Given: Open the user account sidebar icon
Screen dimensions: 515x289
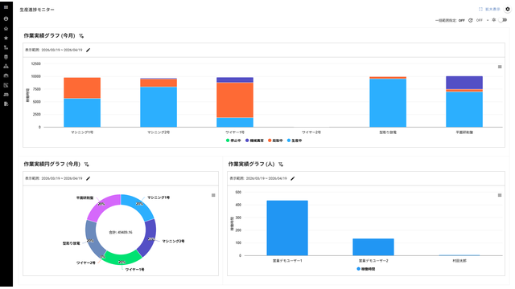Looking at the screenshot, I should [x=6, y=18].
